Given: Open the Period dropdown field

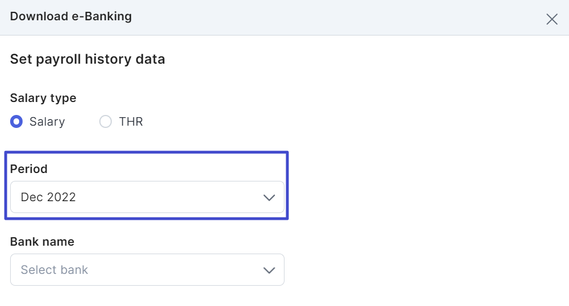Looking at the screenshot, I should (x=147, y=197).
